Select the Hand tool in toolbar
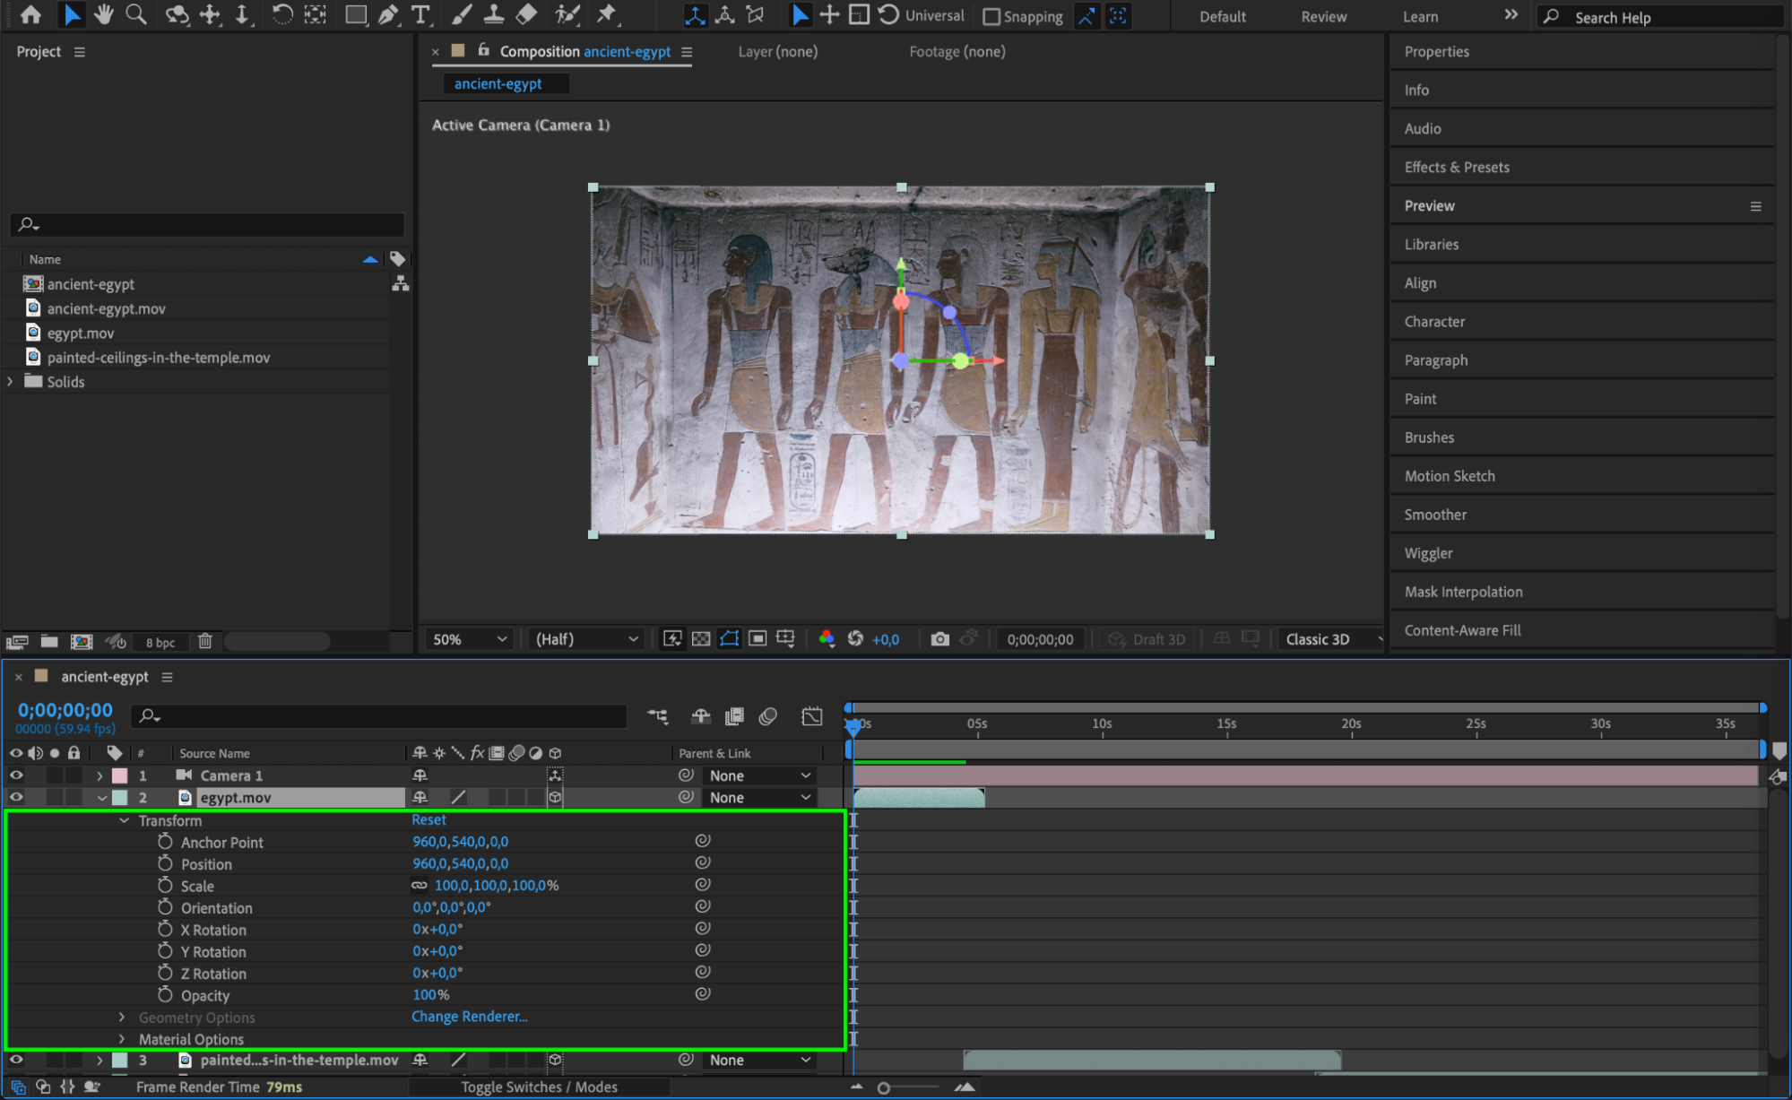The width and height of the screenshot is (1792, 1100). coord(104,14)
